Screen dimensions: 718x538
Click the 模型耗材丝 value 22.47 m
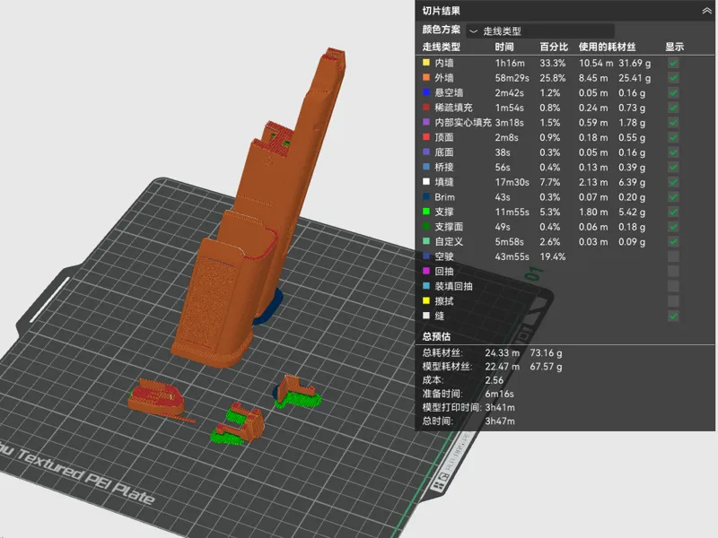click(x=503, y=367)
